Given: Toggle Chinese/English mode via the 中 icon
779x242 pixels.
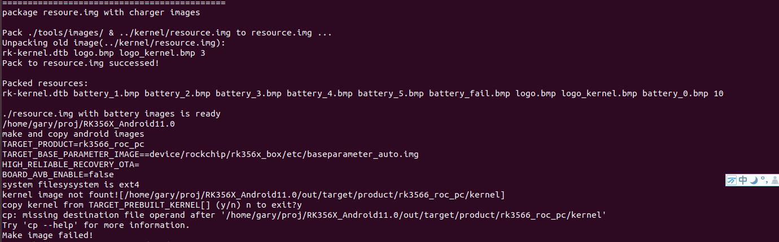Looking at the screenshot, I should (x=743, y=180).
